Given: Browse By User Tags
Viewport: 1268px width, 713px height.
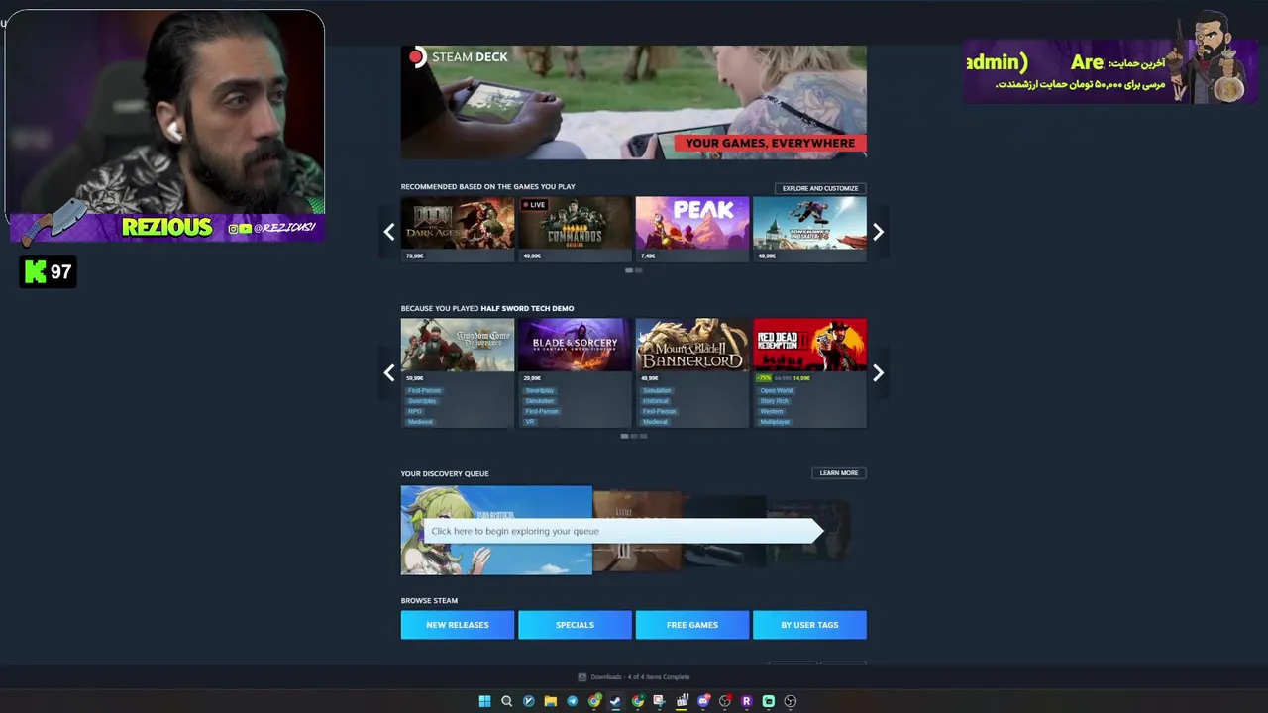Looking at the screenshot, I should pos(809,625).
